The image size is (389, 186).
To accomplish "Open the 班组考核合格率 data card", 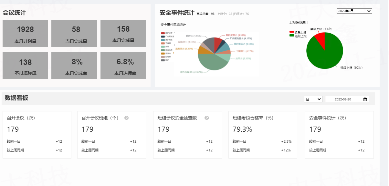I will coord(262,135).
